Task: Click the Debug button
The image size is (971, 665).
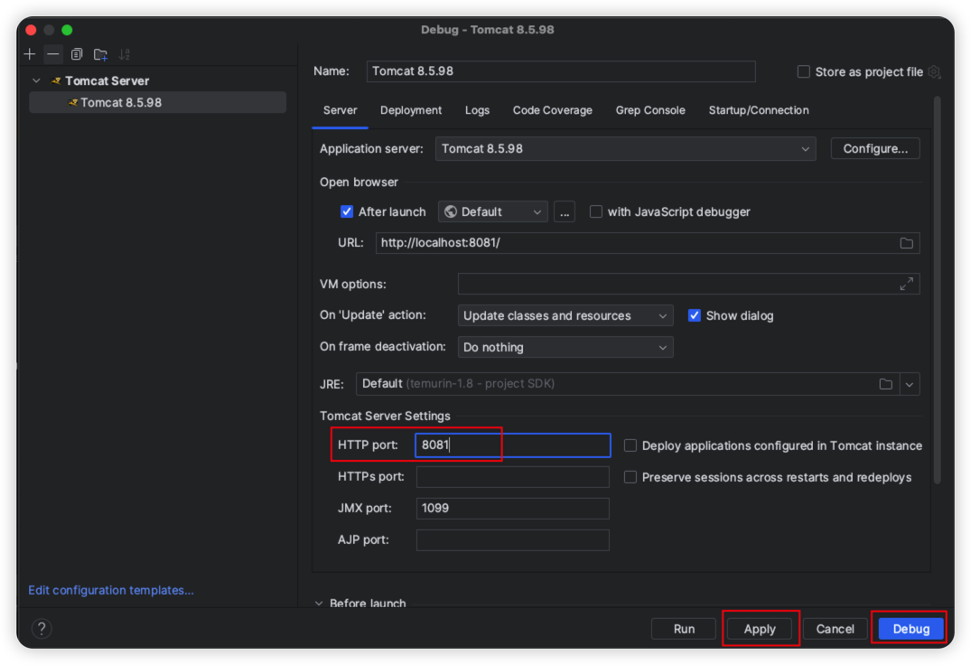Action: (x=910, y=629)
